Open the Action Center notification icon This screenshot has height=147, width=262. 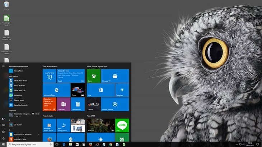point(258,144)
